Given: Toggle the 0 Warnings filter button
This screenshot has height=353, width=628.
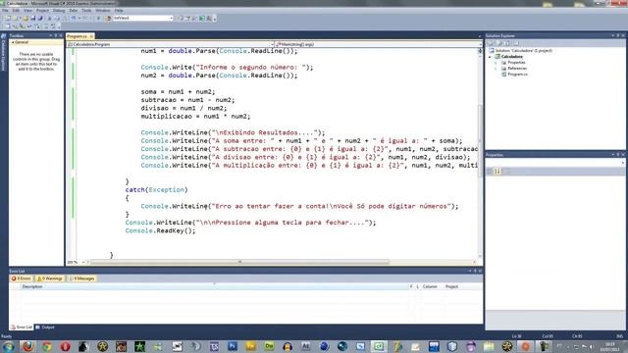Looking at the screenshot, I should [x=50, y=278].
